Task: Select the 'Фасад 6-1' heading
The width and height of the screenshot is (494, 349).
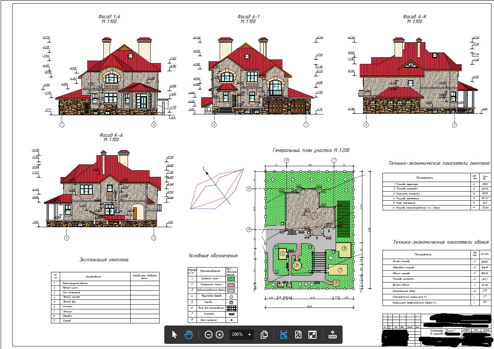Action: click(248, 17)
